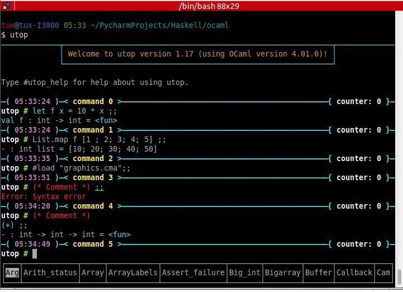This screenshot has height=292, width=403.
Task: Click the 'command 1' header label
Action: point(93,130)
